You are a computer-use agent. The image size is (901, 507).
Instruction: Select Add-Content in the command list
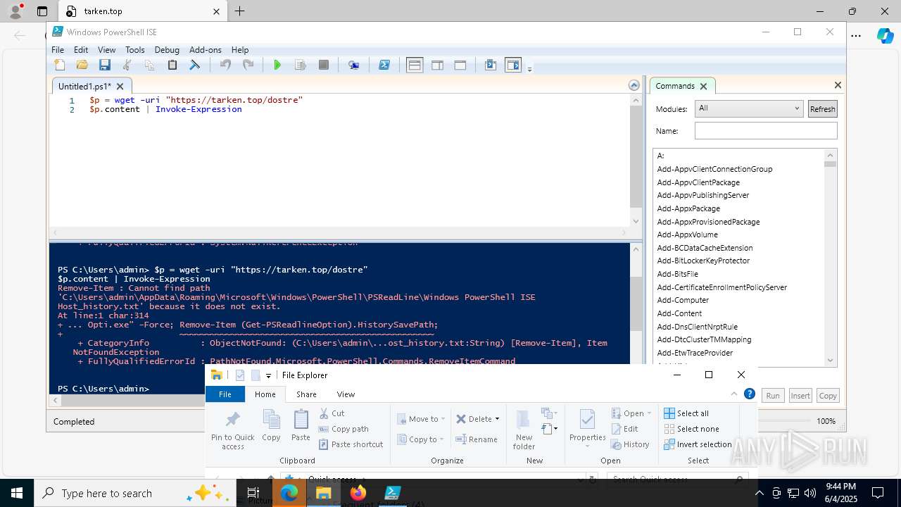(679, 313)
